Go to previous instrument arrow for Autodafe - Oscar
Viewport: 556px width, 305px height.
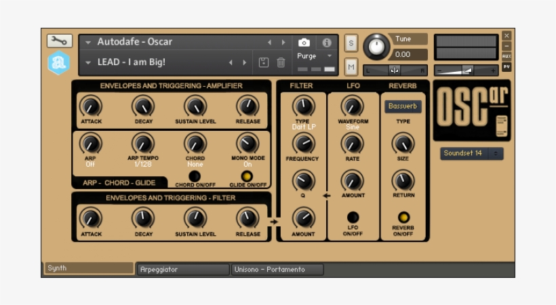coord(269,43)
